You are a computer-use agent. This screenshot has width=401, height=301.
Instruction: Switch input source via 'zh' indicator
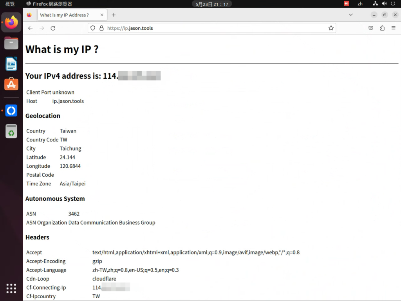pos(360,4)
